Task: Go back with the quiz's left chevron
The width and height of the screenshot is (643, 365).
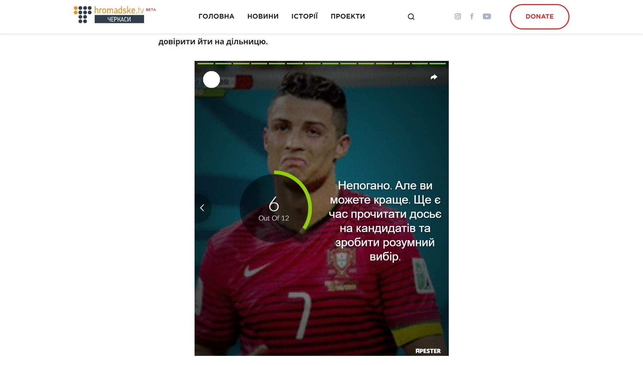Action: pyautogui.click(x=202, y=208)
